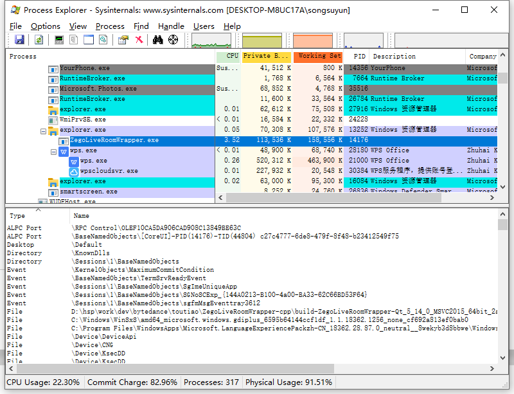Sort lower pane by Name column header
Image resolution: width=514 pixels, height=394 pixels.
tap(283, 216)
